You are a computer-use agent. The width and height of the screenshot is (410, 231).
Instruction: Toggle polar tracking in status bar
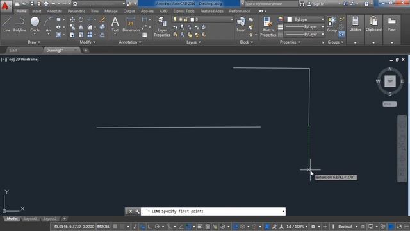pyautogui.click(x=157, y=227)
